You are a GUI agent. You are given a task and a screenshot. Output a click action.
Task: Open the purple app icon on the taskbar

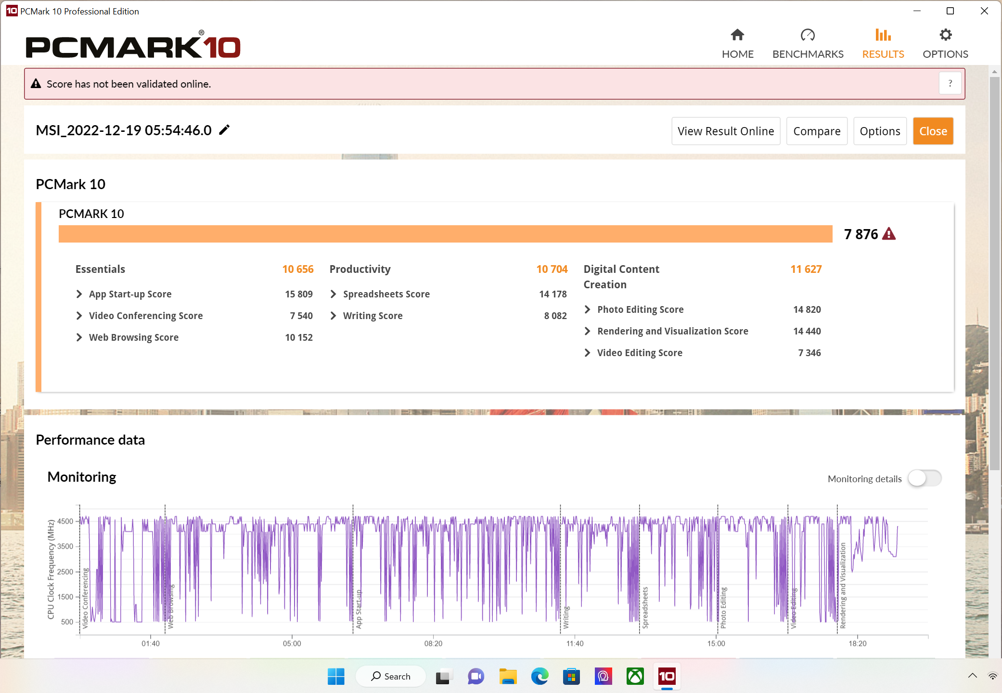(x=603, y=677)
